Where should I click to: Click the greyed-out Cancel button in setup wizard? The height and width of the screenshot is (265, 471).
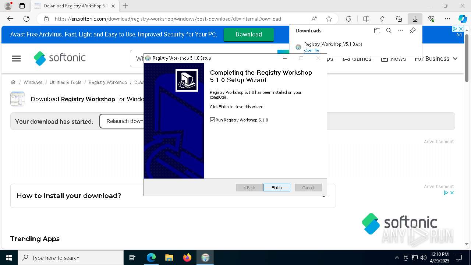coord(308,188)
